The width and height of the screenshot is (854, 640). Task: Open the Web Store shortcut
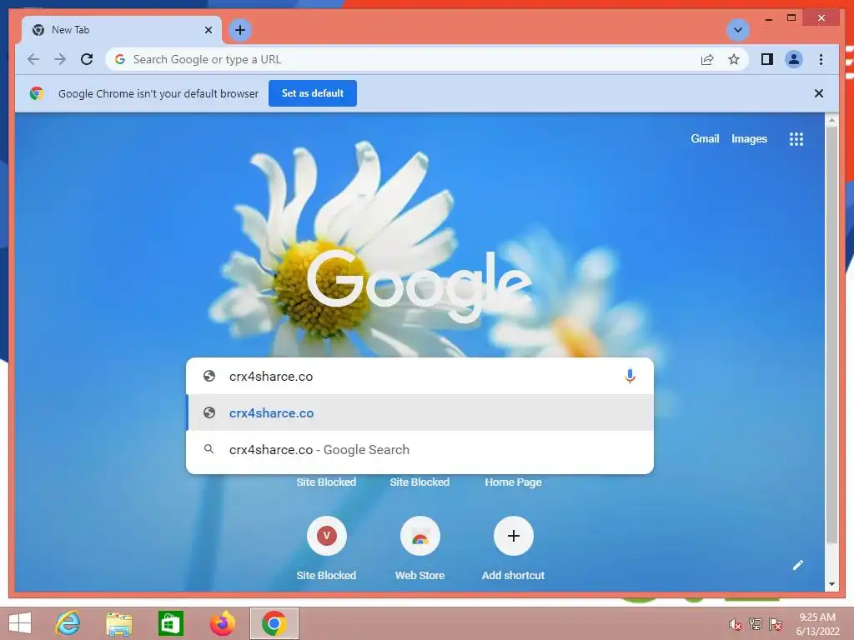pos(420,536)
